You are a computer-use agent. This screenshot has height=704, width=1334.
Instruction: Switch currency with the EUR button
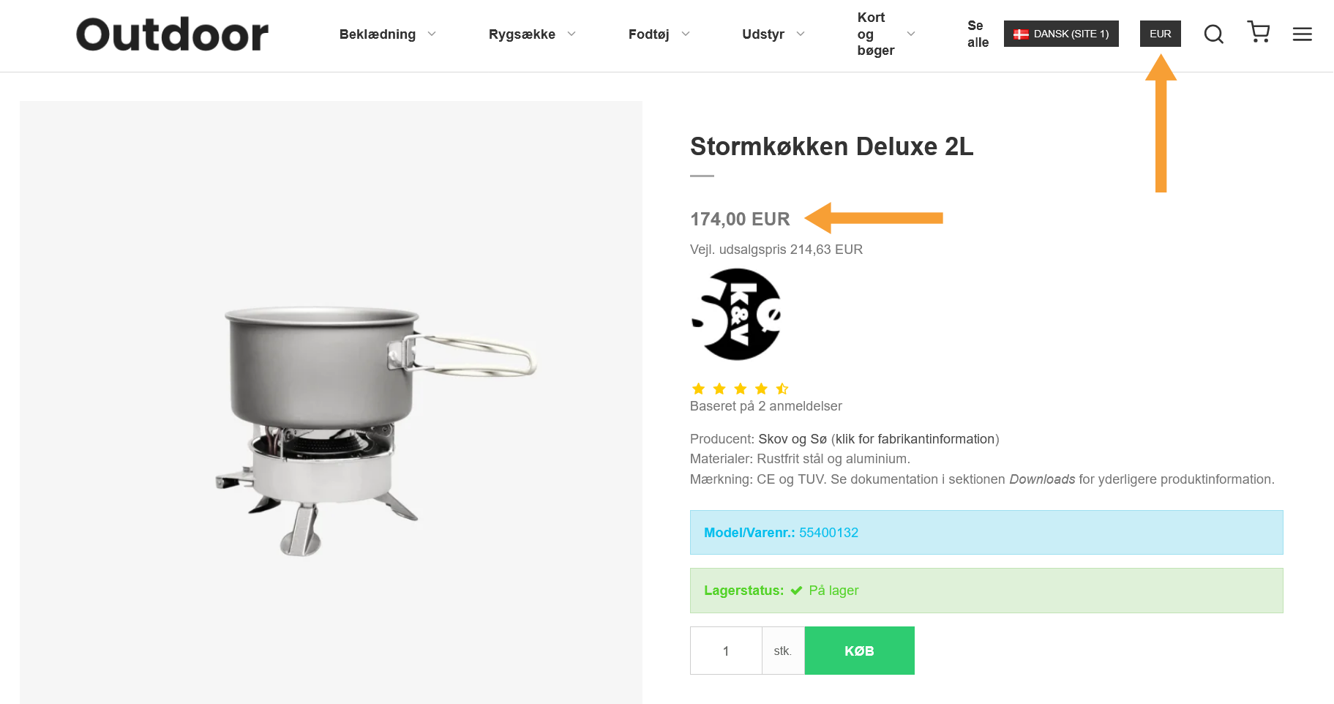click(x=1160, y=34)
